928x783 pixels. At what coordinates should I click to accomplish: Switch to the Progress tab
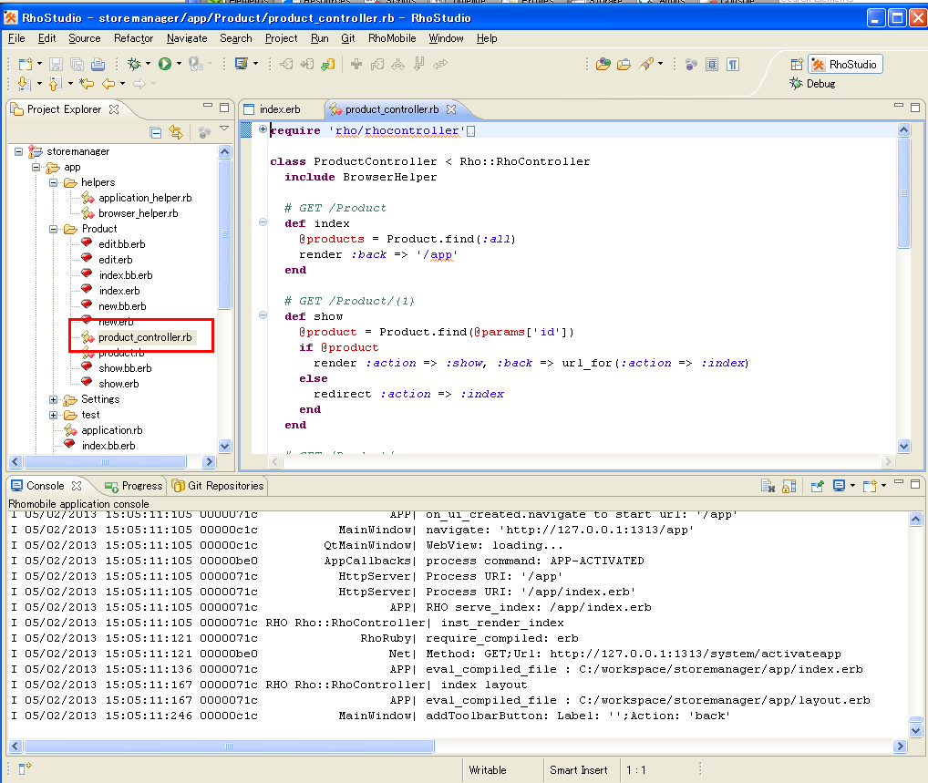click(x=134, y=486)
